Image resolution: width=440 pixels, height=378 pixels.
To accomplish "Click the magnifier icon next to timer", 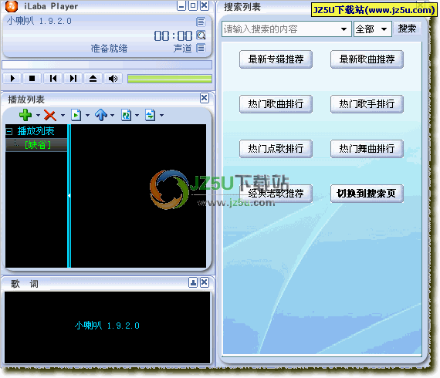I will coord(201,35).
